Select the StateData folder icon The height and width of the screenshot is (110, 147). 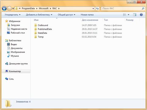coord(36,33)
